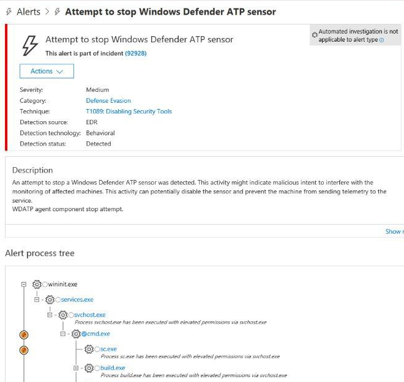Collapse the wininit.exe tree node
Screen dimensions: 404x382
coord(24,285)
